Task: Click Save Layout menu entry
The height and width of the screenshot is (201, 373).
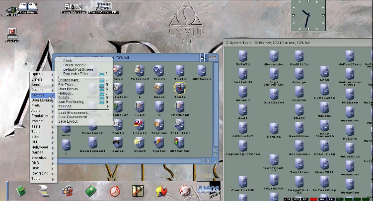Action: (68, 121)
